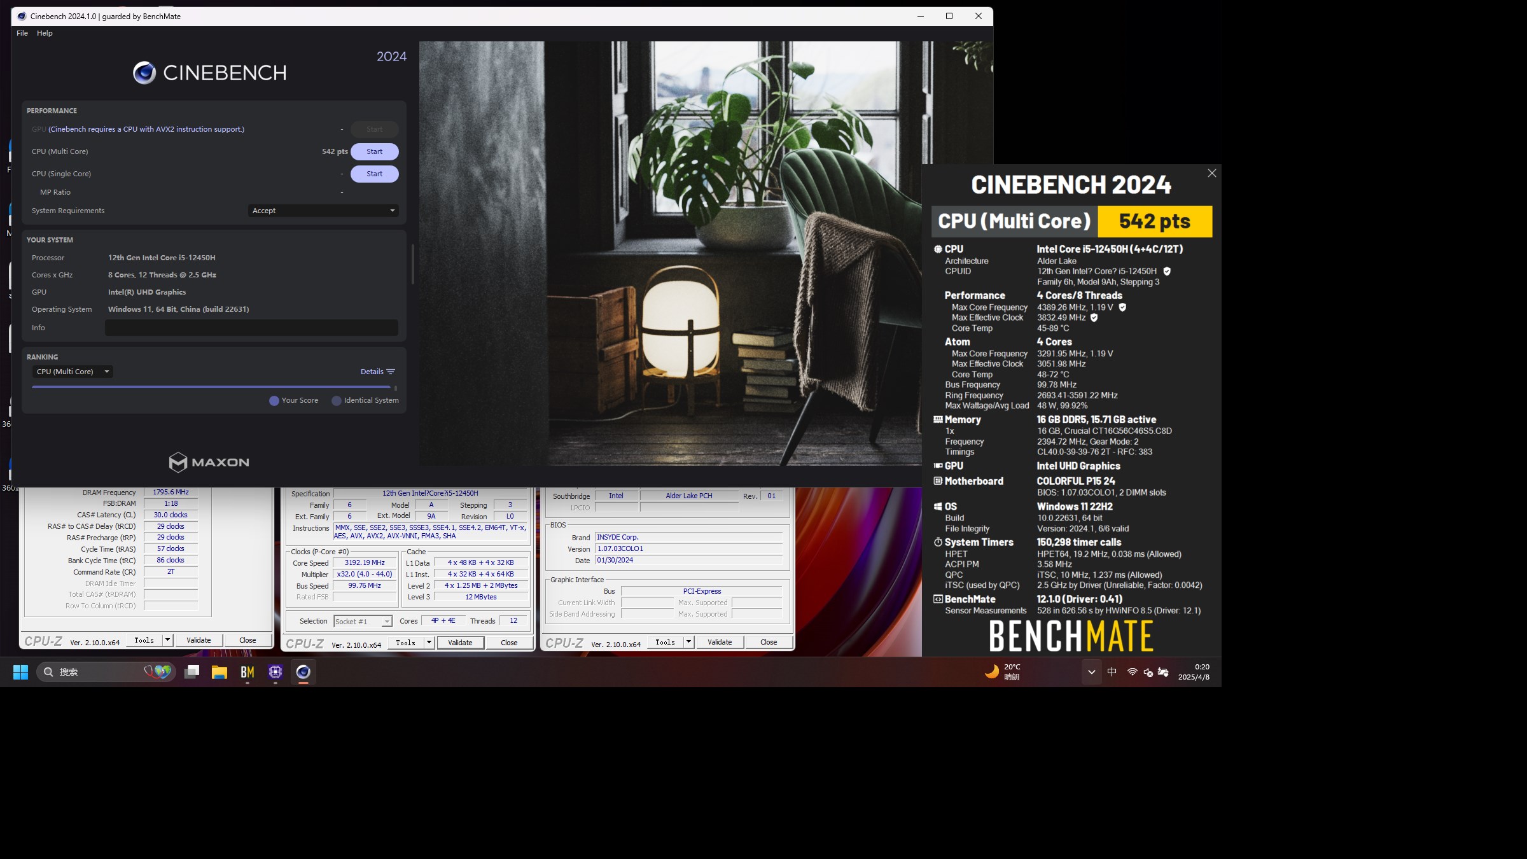Open Tools dropdown arrow in memory CPU-Z window
The height and width of the screenshot is (859, 1527).
click(168, 641)
